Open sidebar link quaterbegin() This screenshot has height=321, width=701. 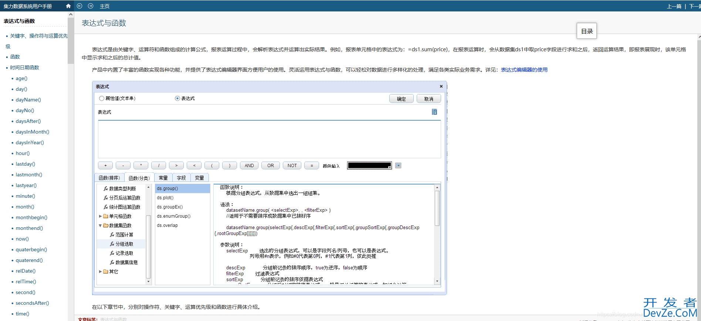click(31, 249)
